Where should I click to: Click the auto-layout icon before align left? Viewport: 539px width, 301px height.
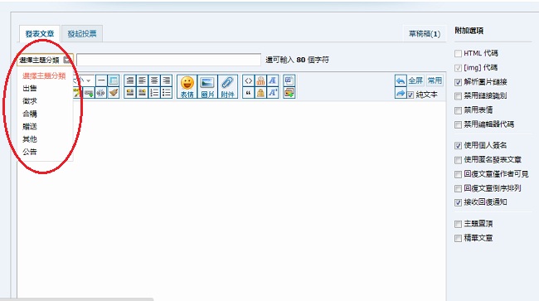pyautogui.click(x=130, y=80)
